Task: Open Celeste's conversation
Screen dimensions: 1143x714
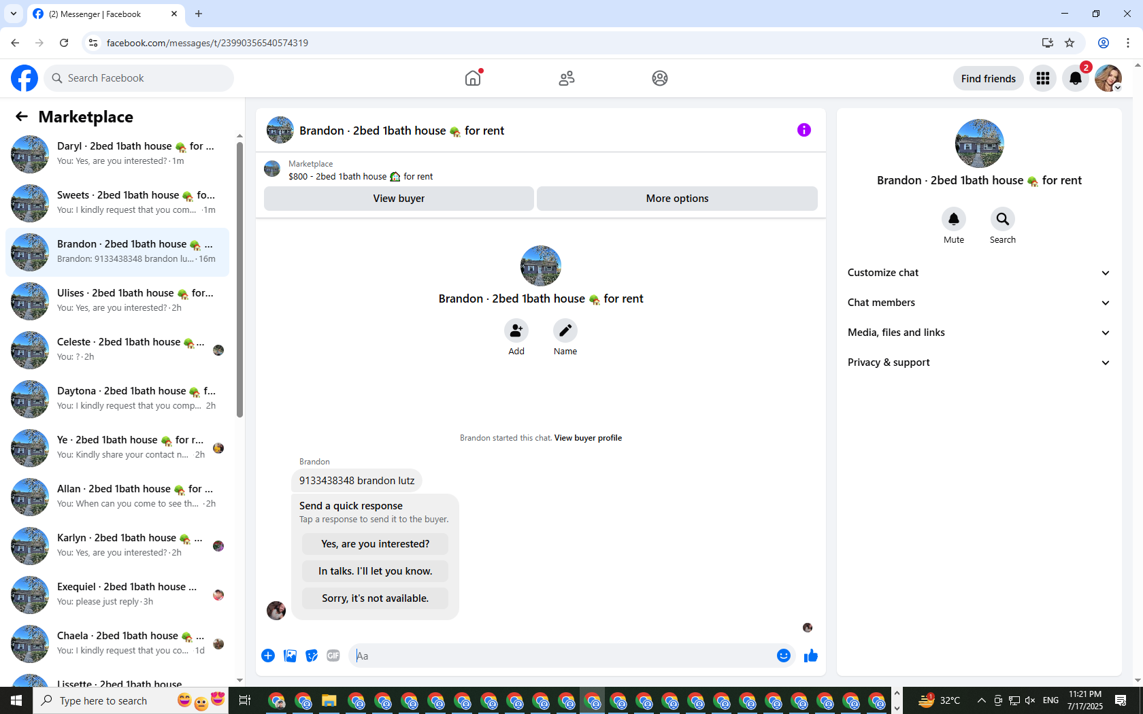Action: pos(117,350)
